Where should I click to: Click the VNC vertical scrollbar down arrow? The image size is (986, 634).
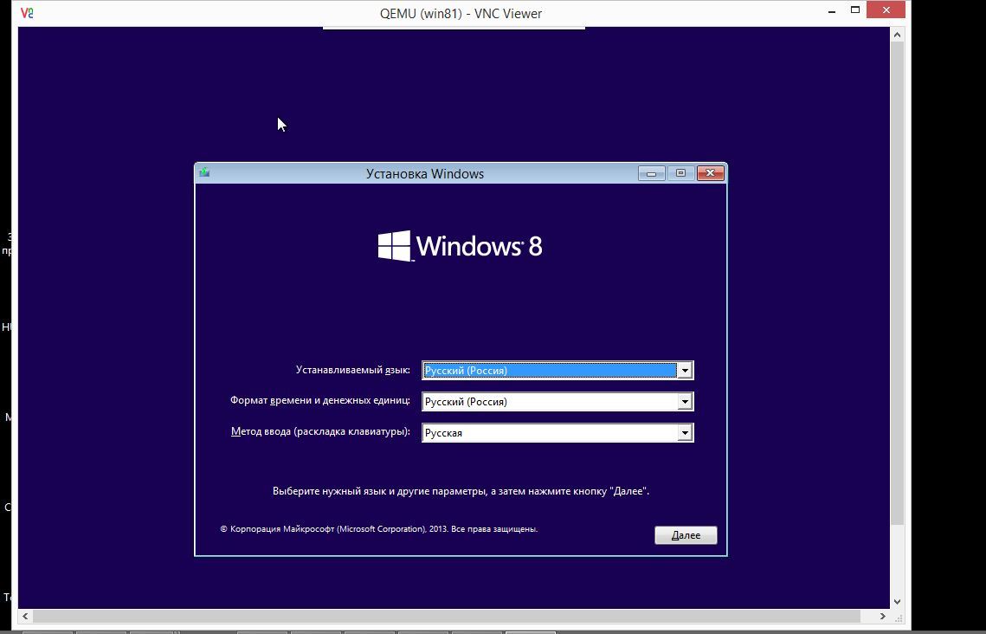point(898,602)
